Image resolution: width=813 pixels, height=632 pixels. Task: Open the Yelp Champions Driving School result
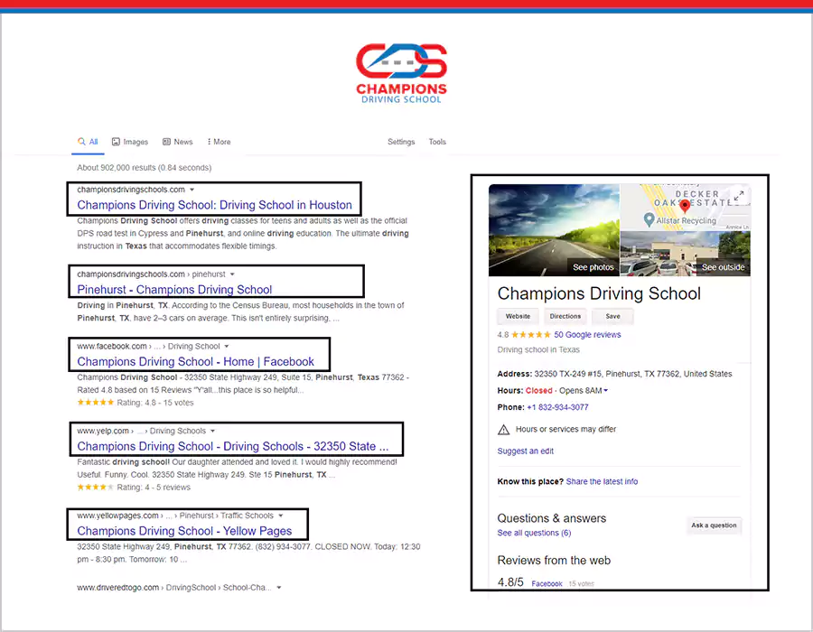(x=233, y=446)
